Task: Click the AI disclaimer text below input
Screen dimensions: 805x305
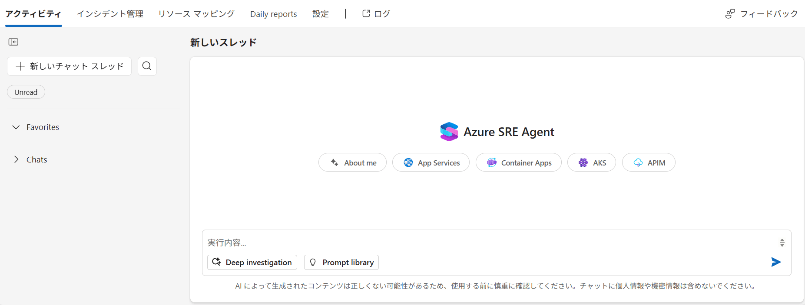Action: [x=496, y=286]
